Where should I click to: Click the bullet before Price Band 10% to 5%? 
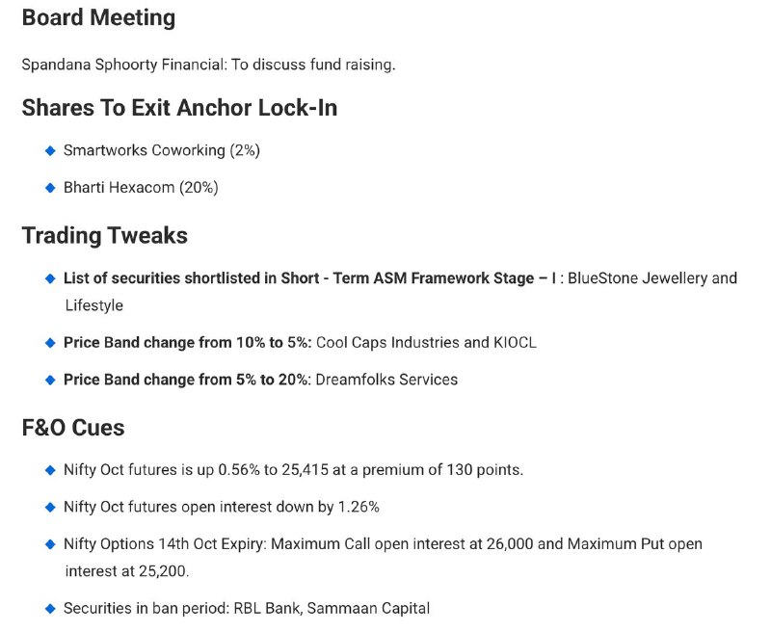(x=50, y=343)
